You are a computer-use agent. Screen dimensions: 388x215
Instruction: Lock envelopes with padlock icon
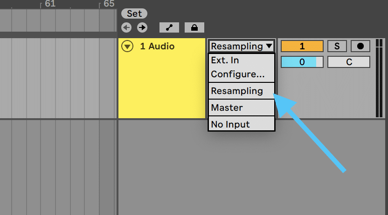[x=194, y=27]
